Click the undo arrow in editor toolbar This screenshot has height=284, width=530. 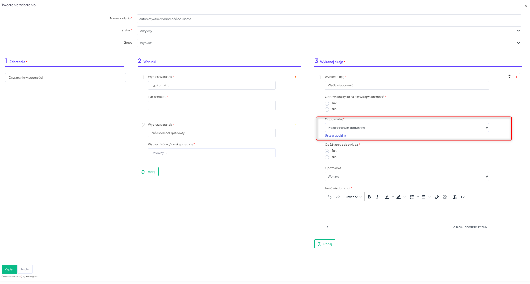click(330, 197)
